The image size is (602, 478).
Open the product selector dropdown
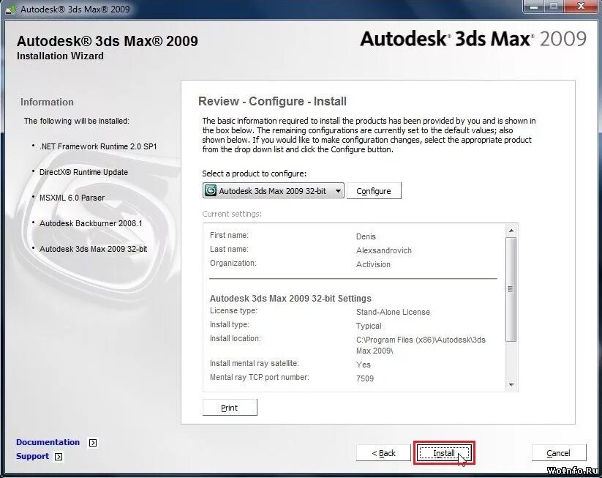point(272,190)
